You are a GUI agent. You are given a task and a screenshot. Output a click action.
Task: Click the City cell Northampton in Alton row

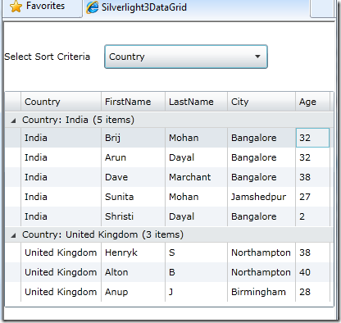[261, 272]
